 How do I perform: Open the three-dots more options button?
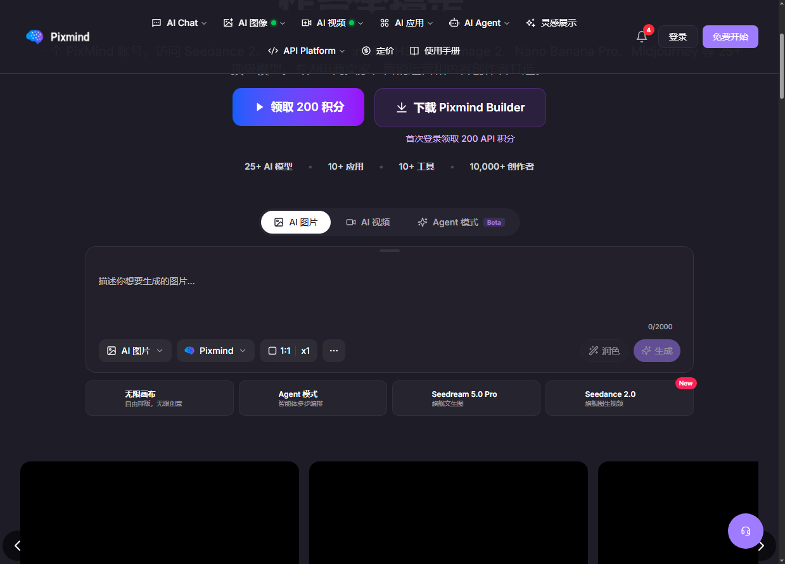[334, 351]
